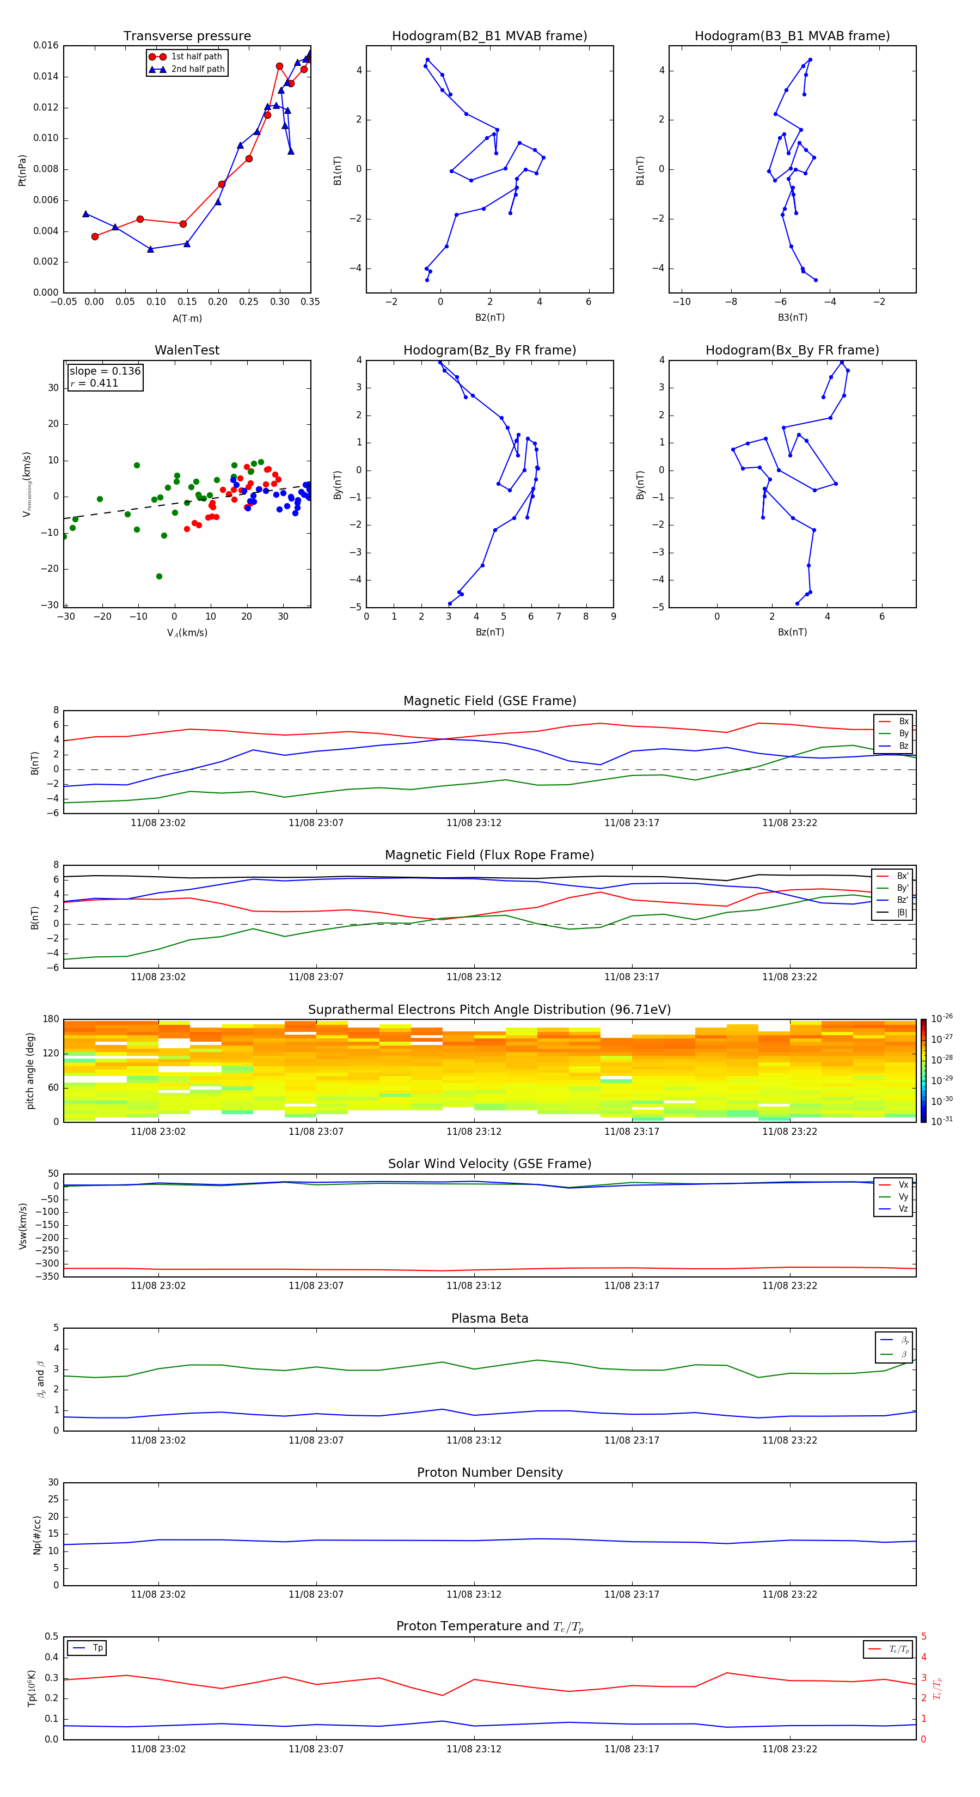Select the βp legend entry in Plasma Beta
Viewport: 980px width, 1797px height.
click(894, 1340)
